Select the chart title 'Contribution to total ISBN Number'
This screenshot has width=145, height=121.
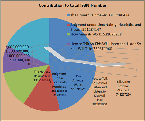tap(72, 5)
